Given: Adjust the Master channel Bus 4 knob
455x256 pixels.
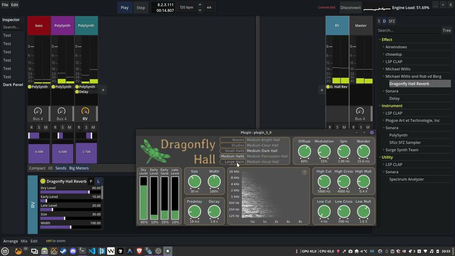Looking at the screenshot, I should tap(360, 111).
